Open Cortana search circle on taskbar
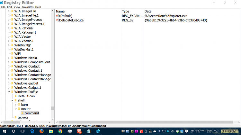Viewport: 241px width, 135px height. [x=13, y=131]
